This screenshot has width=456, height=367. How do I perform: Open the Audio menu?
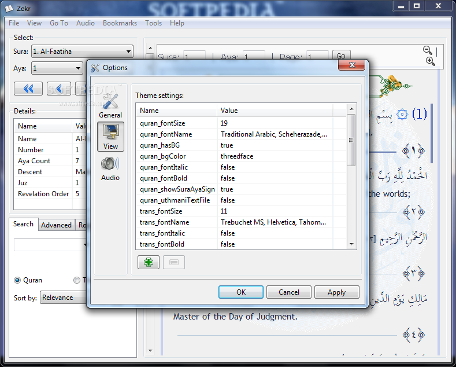point(86,23)
